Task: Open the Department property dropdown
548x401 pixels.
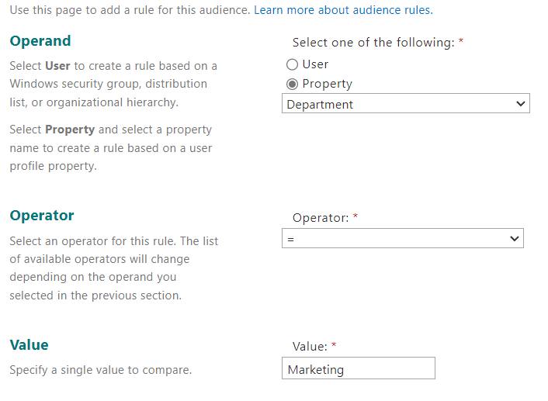Action: (x=406, y=103)
